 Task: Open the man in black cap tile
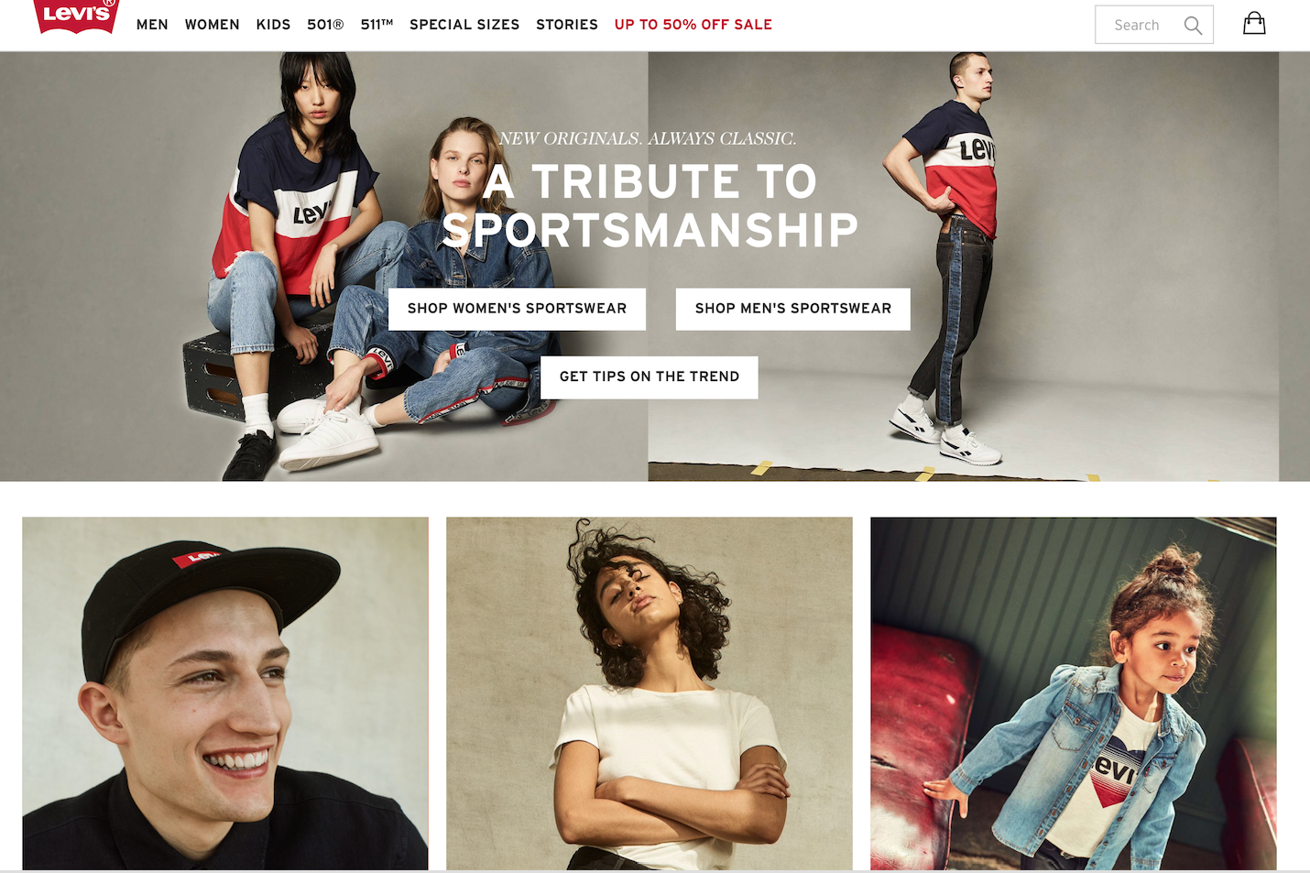[x=225, y=693]
